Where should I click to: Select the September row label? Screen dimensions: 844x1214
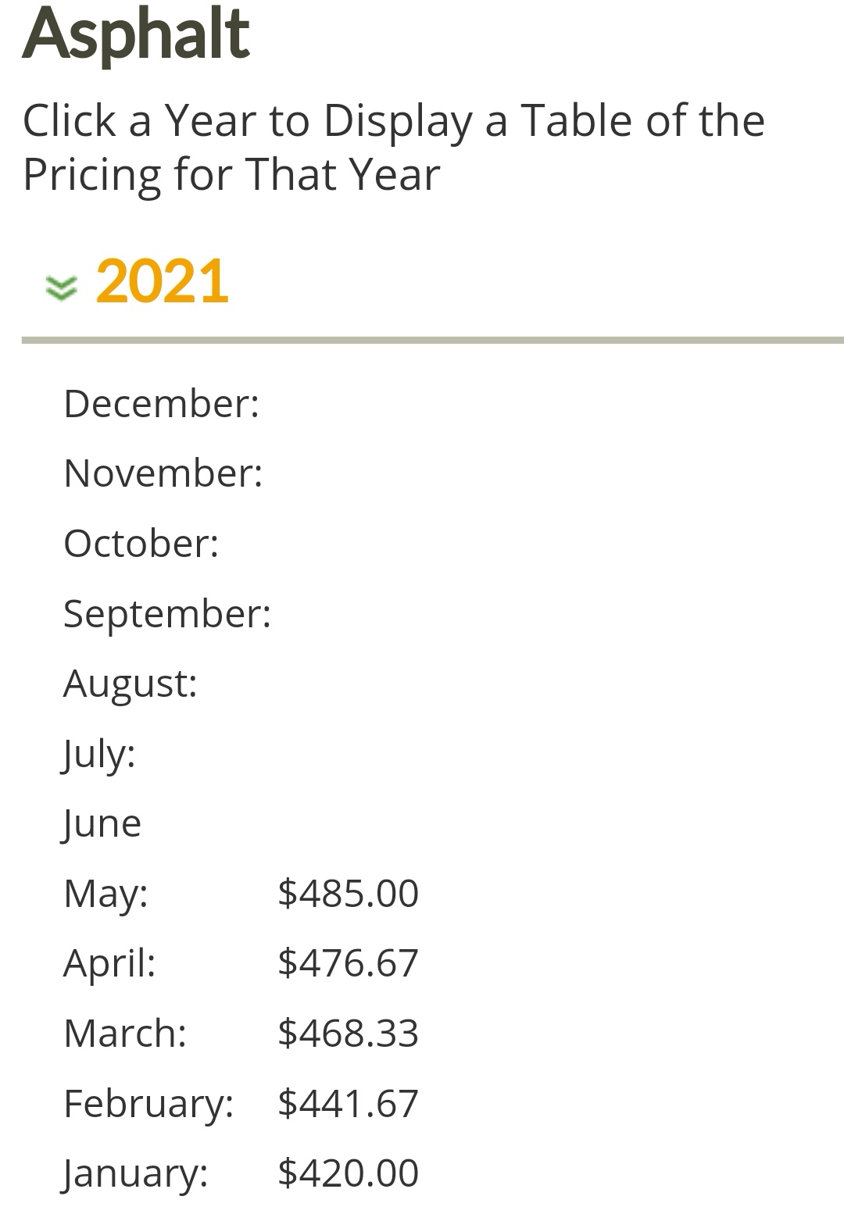(x=166, y=613)
